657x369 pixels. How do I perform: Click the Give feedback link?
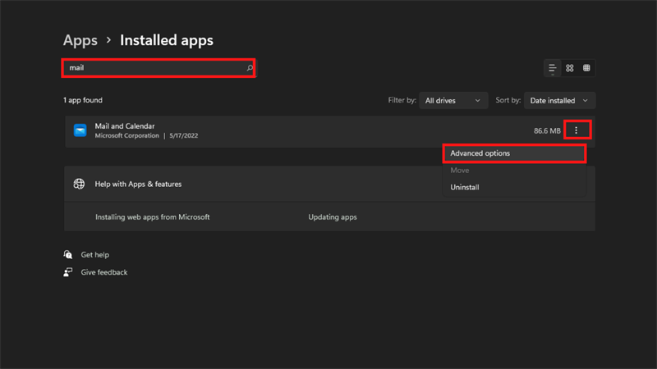pos(104,272)
